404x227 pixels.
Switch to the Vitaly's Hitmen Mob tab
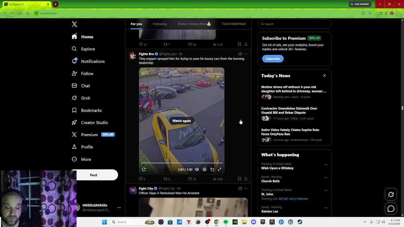click(x=194, y=24)
